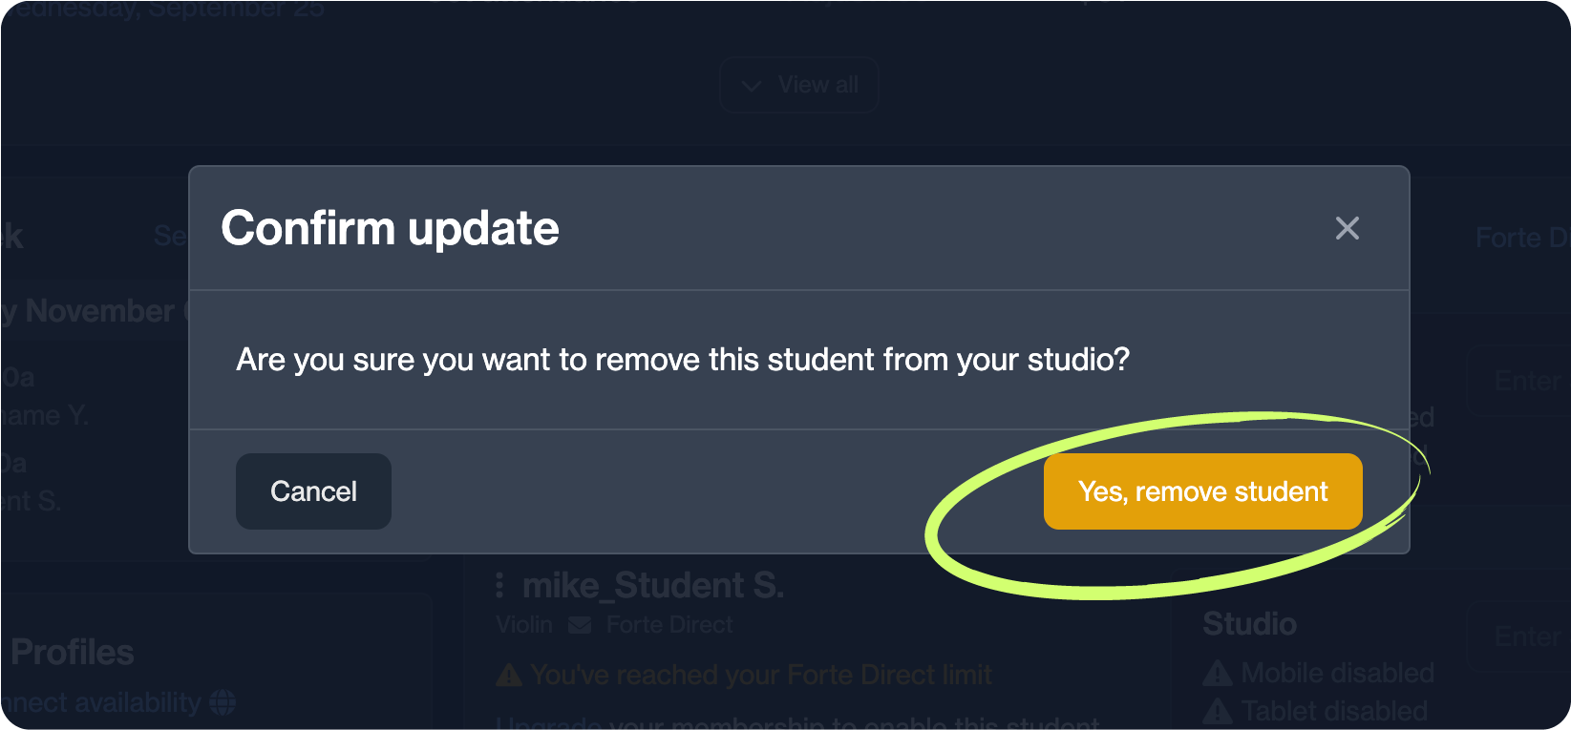Click the Cancel button
This screenshot has width=1571, height=730.
[x=313, y=491]
